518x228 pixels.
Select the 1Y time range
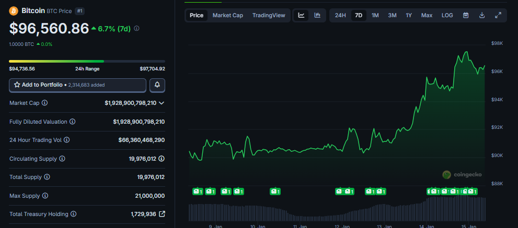point(409,16)
